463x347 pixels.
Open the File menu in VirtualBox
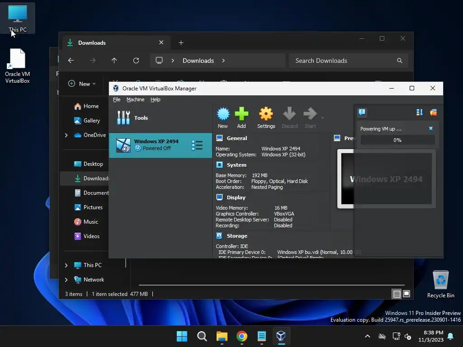coord(117,99)
